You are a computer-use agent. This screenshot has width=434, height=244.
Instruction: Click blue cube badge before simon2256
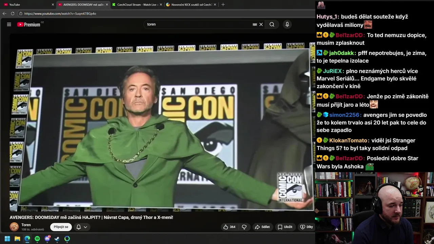click(x=325, y=115)
